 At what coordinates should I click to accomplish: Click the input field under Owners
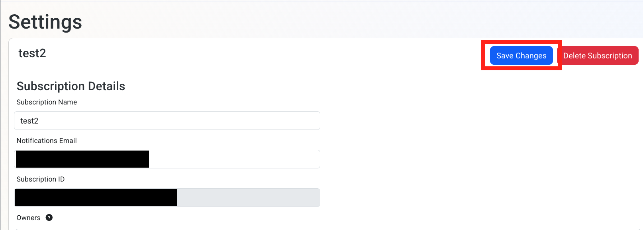[167, 229]
